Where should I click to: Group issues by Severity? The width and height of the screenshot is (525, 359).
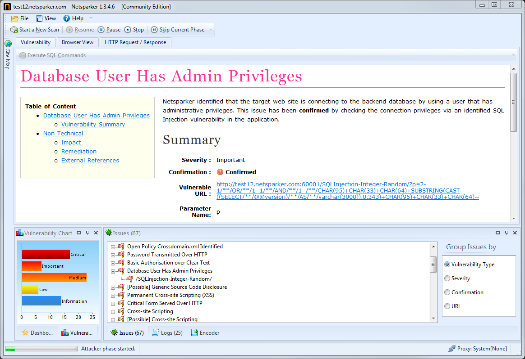click(x=457, y=278)
